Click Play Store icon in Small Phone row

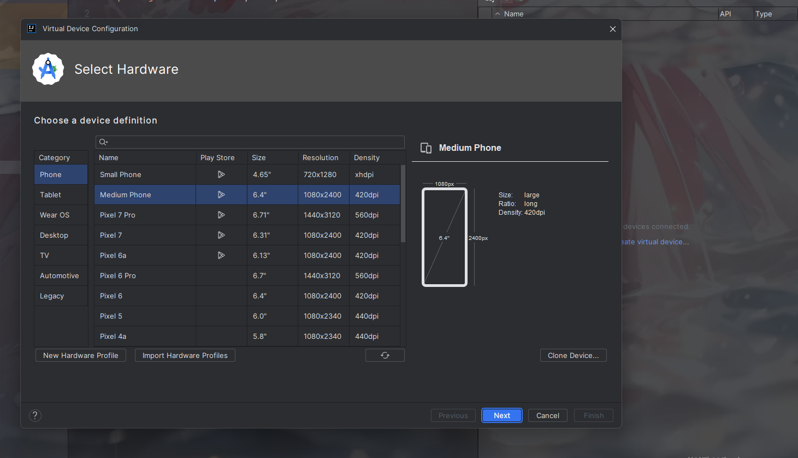[x=221, y=174]
